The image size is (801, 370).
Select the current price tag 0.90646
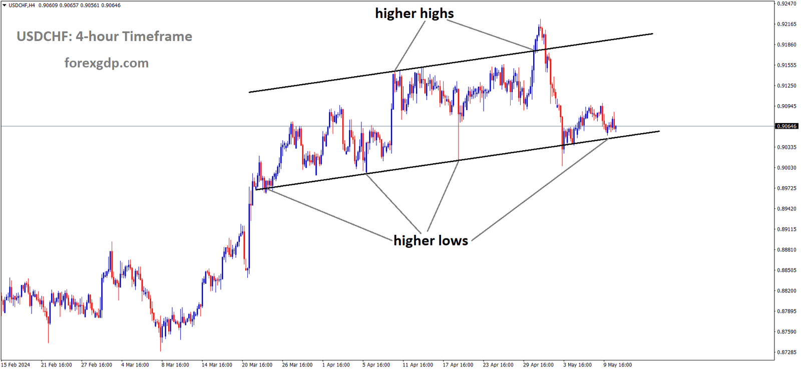pos(786,126)
